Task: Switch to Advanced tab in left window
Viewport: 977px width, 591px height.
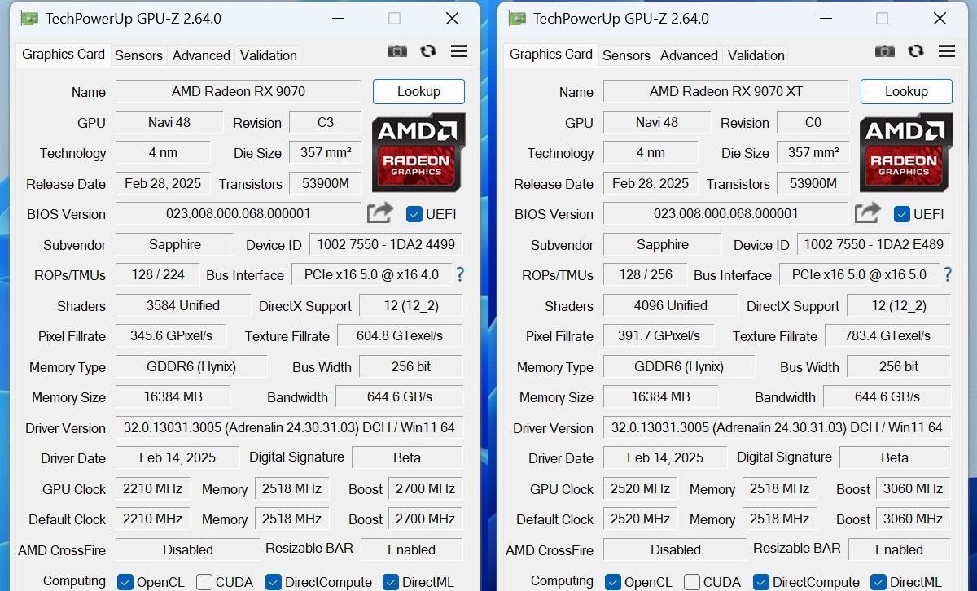Action: (201, 55)
